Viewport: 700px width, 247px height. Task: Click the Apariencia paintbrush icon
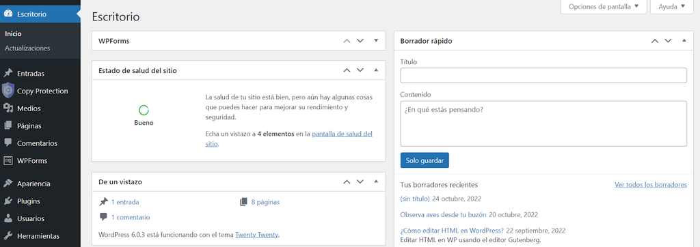coord(8,184)
